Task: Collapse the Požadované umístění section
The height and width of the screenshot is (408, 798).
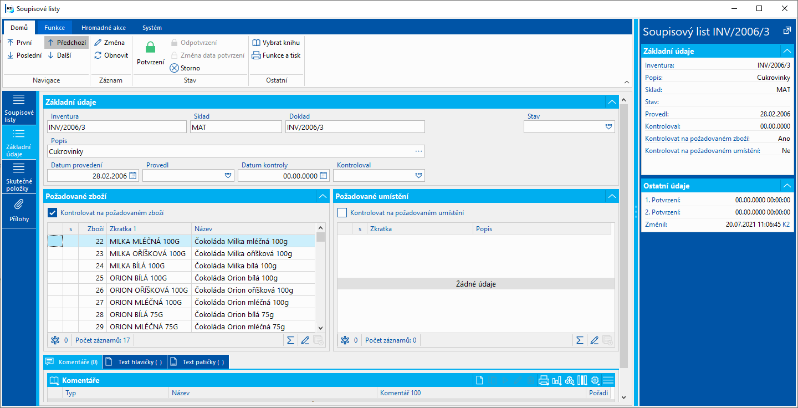Action: click(612, 196)
